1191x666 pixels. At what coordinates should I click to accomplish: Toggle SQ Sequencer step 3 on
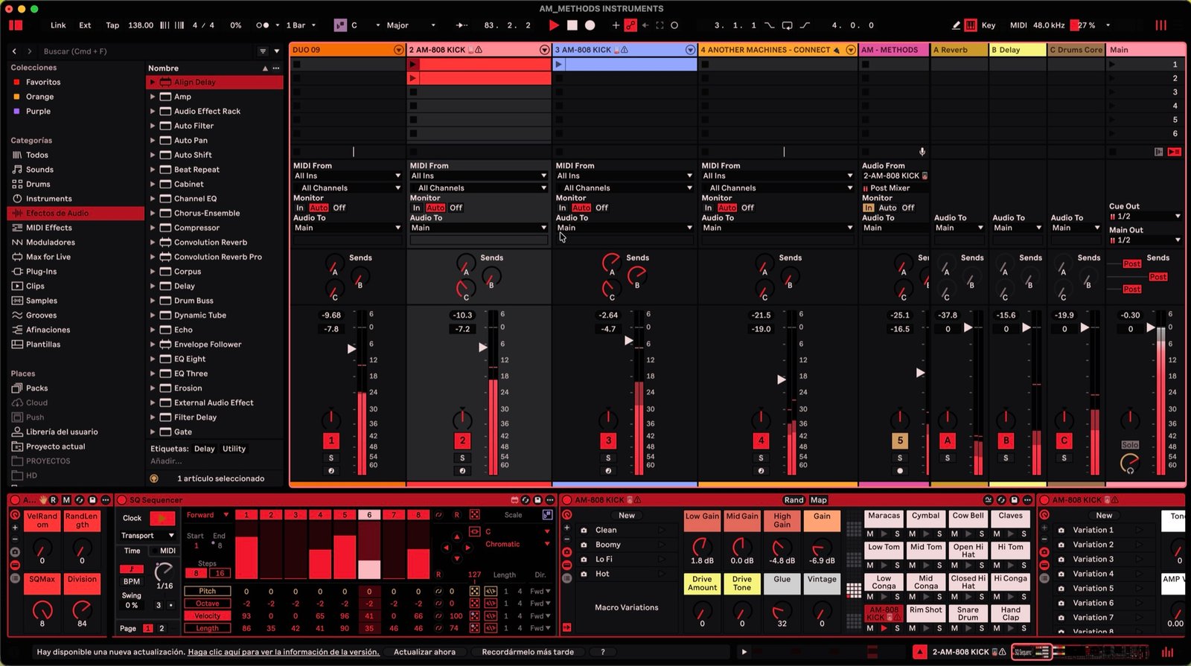tap(296, 515)
